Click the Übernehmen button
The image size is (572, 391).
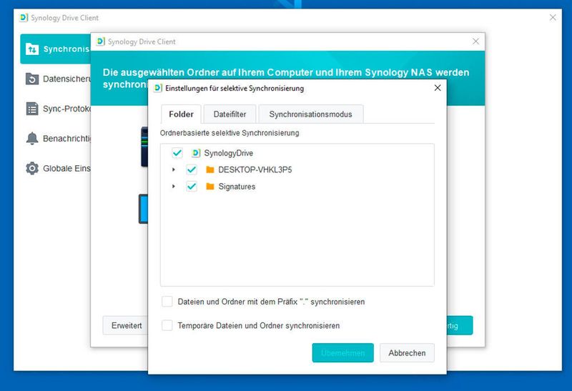[x=343, y=352]
